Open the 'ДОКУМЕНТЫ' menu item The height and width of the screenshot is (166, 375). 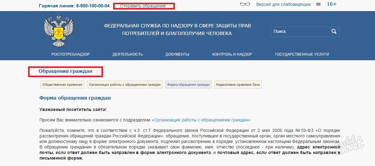pos(177,54)
